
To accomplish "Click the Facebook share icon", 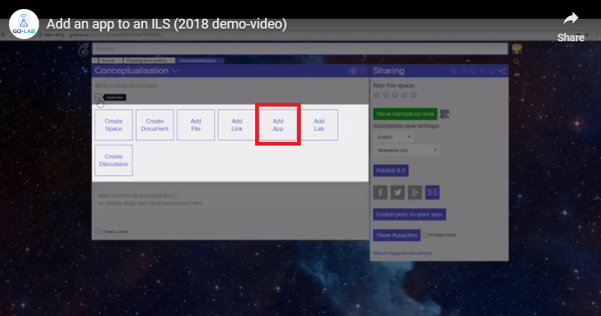I will point(380,192).
